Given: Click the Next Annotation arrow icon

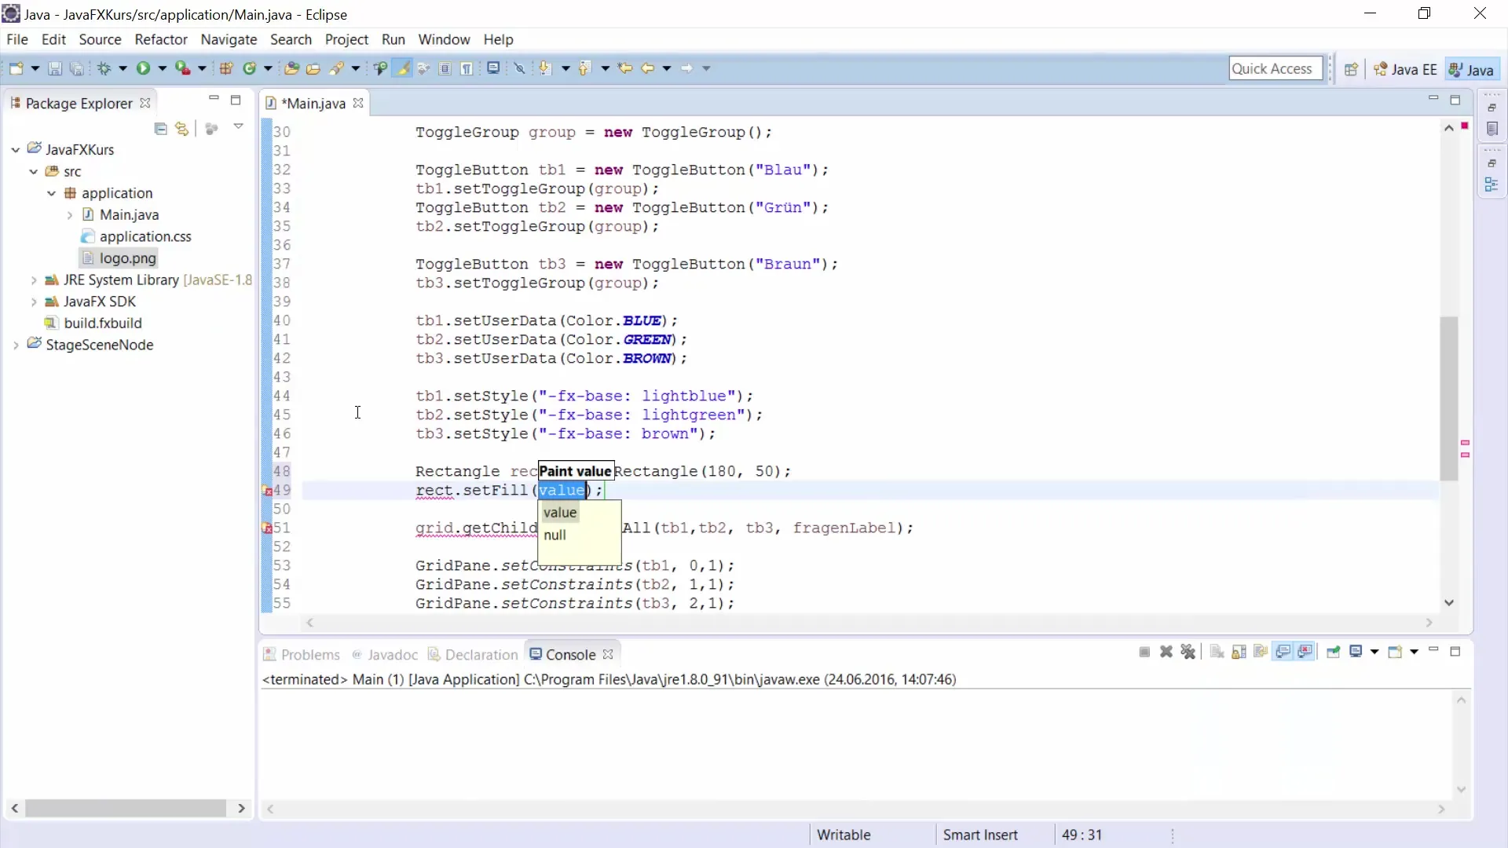Looking at the screenshot, I should point(544,69).
